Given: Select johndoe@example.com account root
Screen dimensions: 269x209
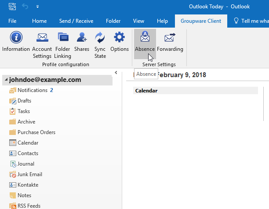Looking at the screenshot, I should pos(57,80).
